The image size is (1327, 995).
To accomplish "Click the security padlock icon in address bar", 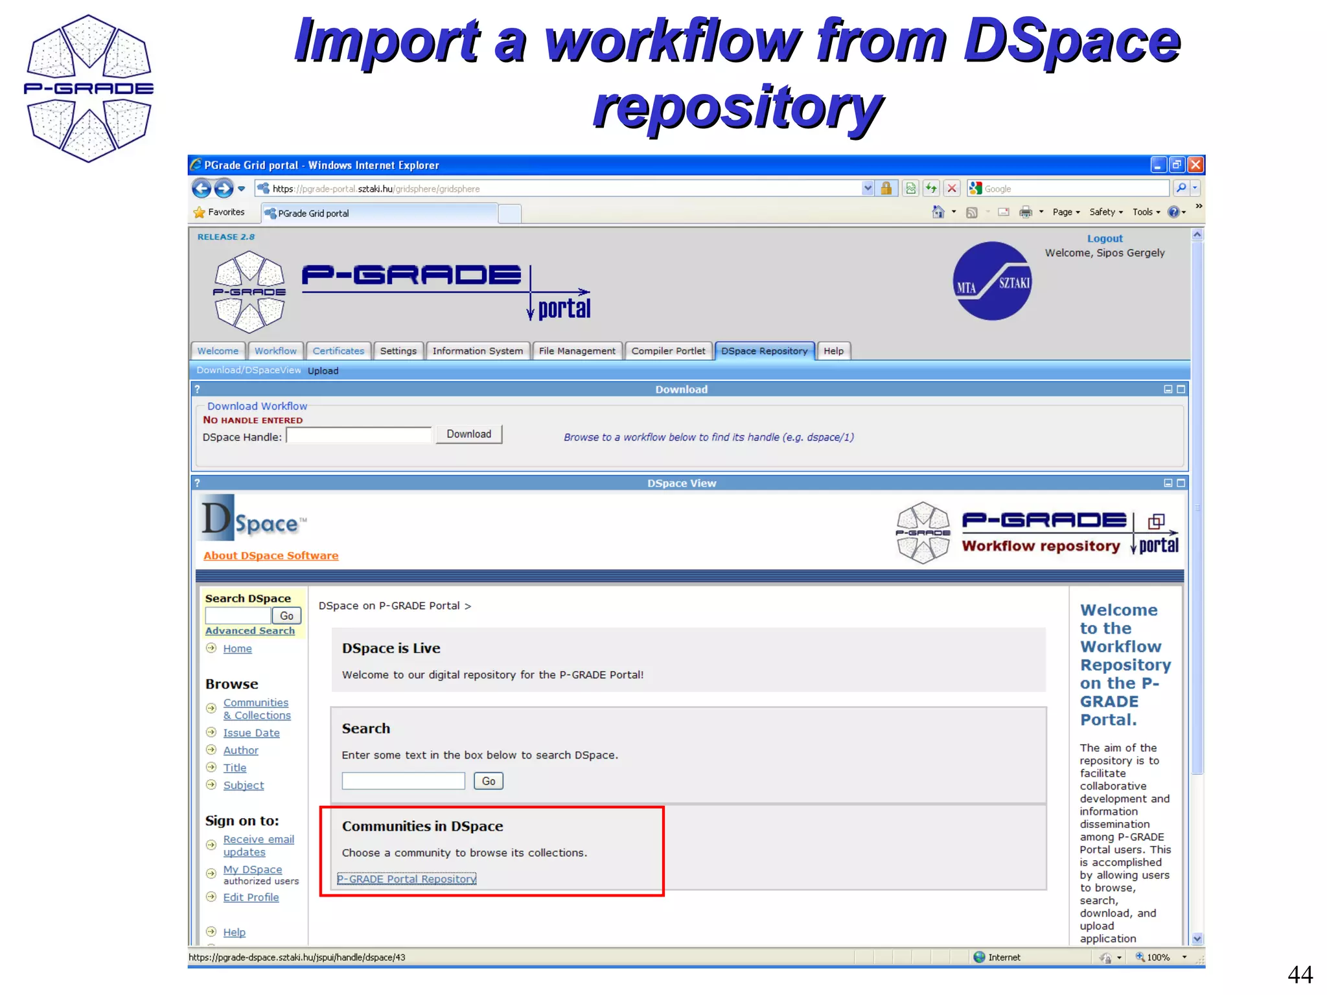I will [886, 189].
